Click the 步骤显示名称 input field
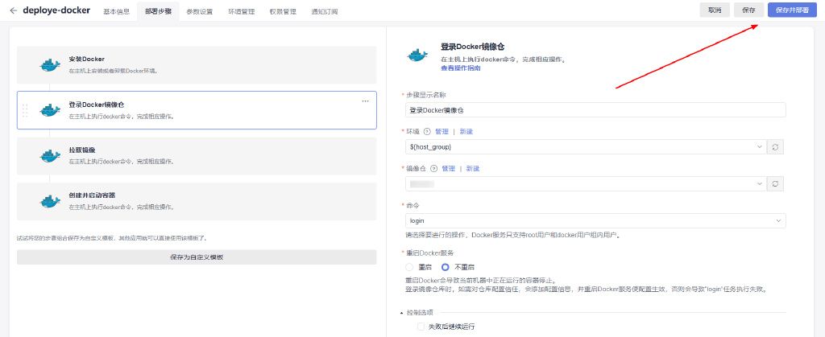The height and width of the screenshot is (337, 825). [595, 110]
